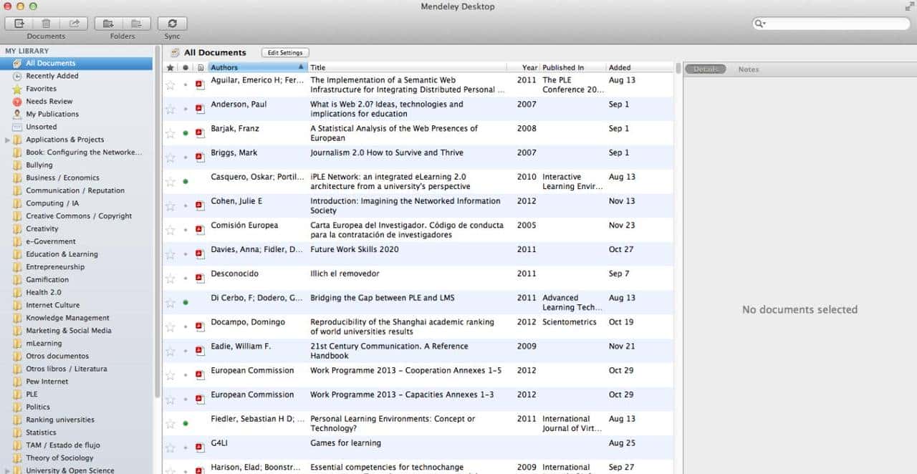The height and width of the screenshot is (474, 917).
Task: Toggle read status dot for Casquero, Oskar
Action: click(x=186, y=182)
